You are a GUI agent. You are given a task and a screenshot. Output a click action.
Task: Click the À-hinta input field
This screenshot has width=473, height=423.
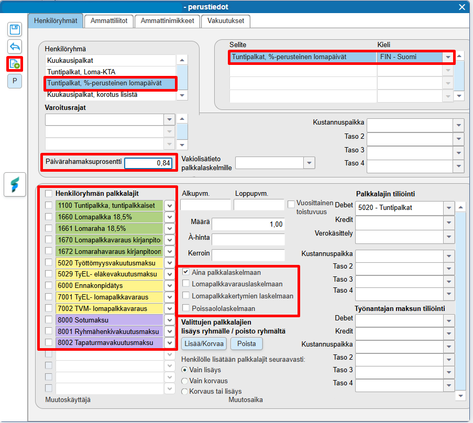(x=248, y=239)
